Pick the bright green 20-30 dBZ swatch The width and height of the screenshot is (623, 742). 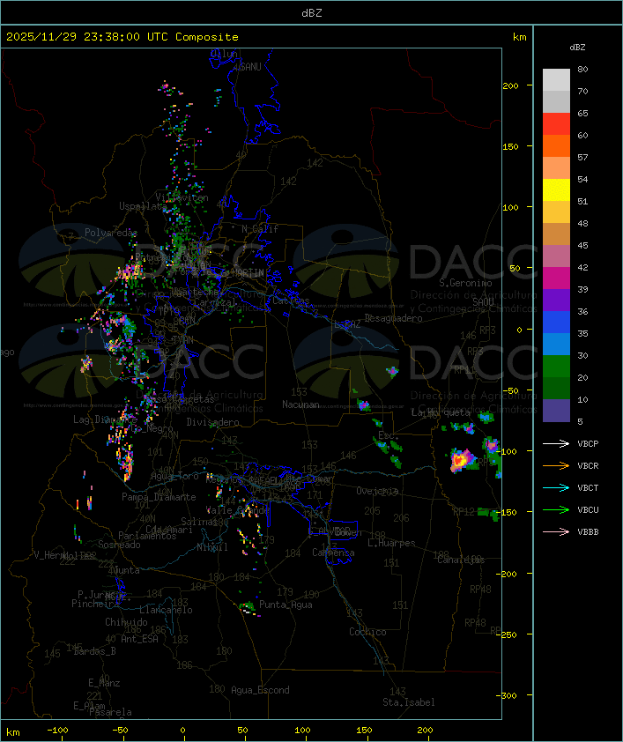point(556,367)
